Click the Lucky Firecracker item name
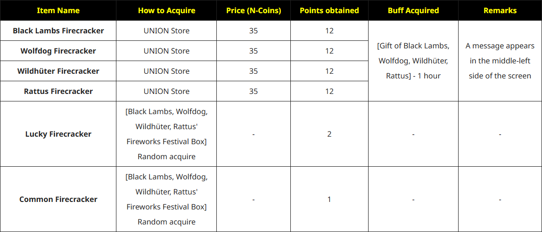 coord(58,134)
